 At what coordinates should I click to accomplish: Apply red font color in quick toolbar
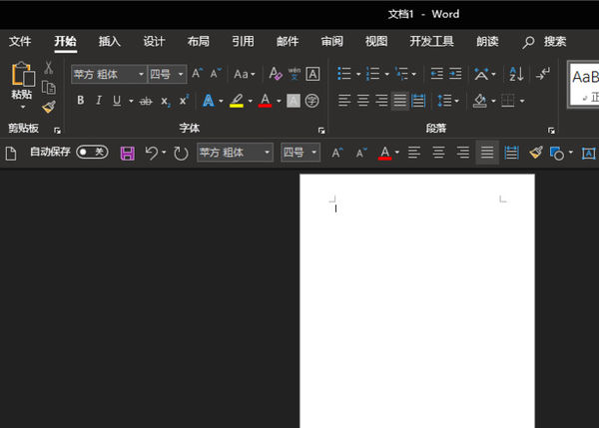point(384,153)
